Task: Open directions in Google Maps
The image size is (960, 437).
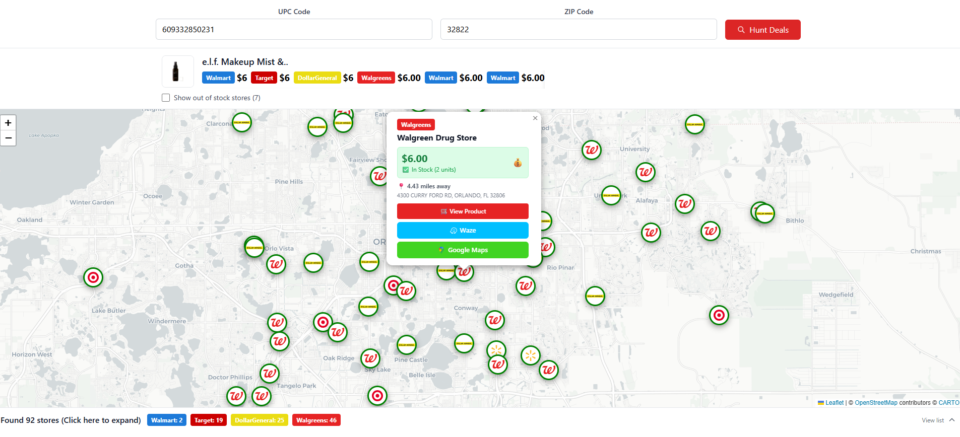Action: (x=463, y=250)
